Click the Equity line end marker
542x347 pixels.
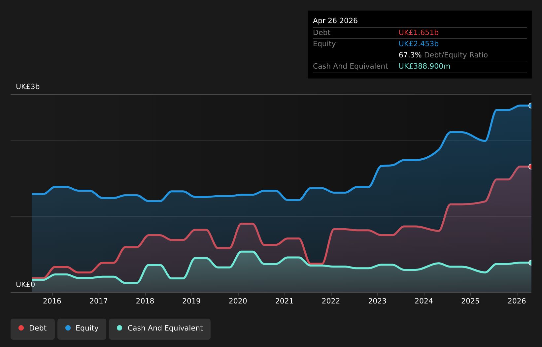point(531,106)
